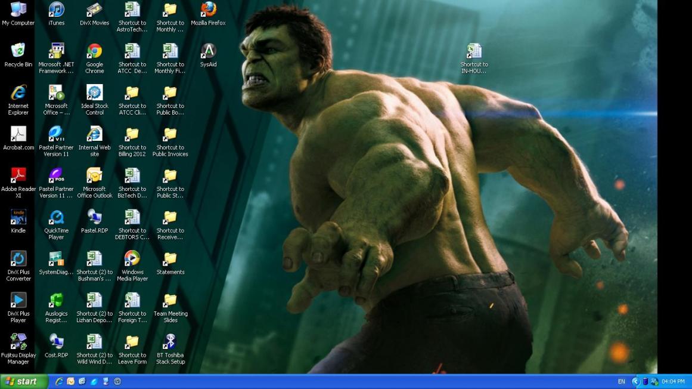Select Shortcut to Monthly Fi spreadsheet icon
This screenshot has width=692, height=389.
[170, 51]
